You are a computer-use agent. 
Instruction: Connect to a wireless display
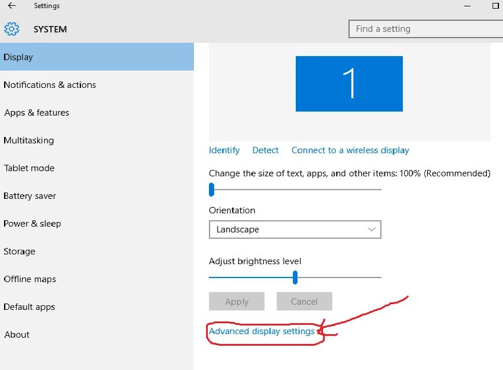point(350,150)
